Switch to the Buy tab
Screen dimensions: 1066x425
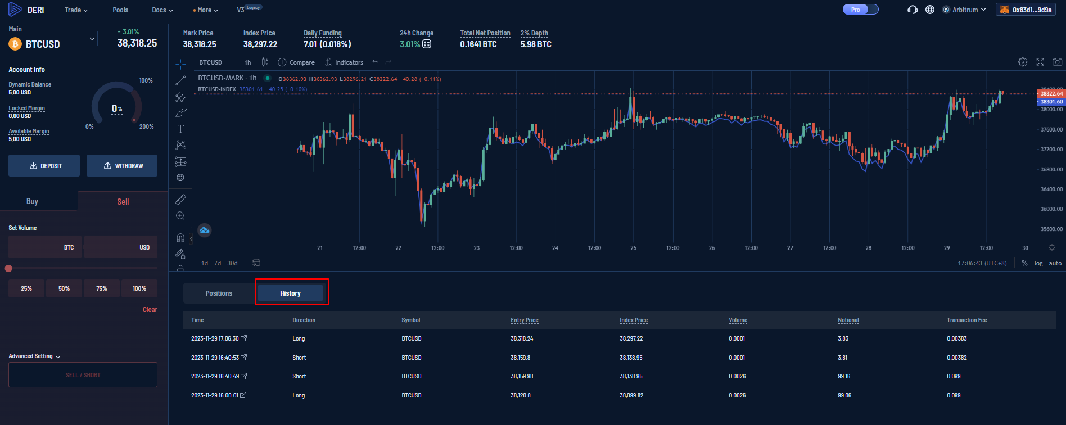point(33,201)
